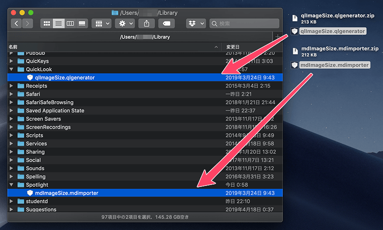The height and width of the screenshot is (230, 383).
Task: Select mdImageSize.mdimporter.zip file icon on desktop
Action: pos(295,51)
